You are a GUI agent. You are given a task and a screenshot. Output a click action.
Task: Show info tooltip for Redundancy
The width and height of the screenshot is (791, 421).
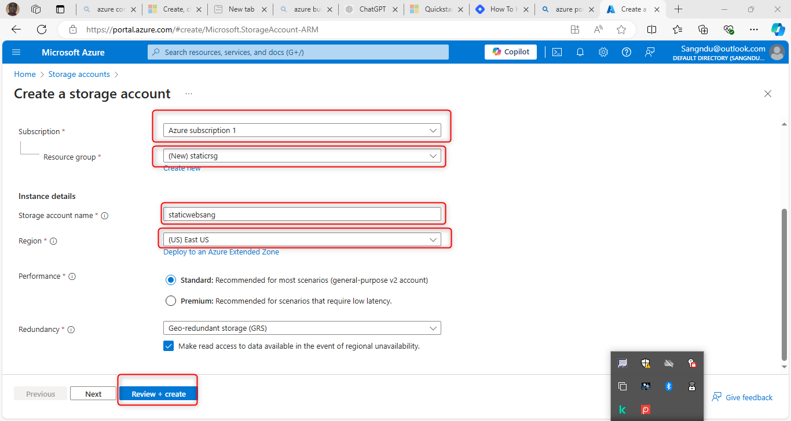coord(71,330)
